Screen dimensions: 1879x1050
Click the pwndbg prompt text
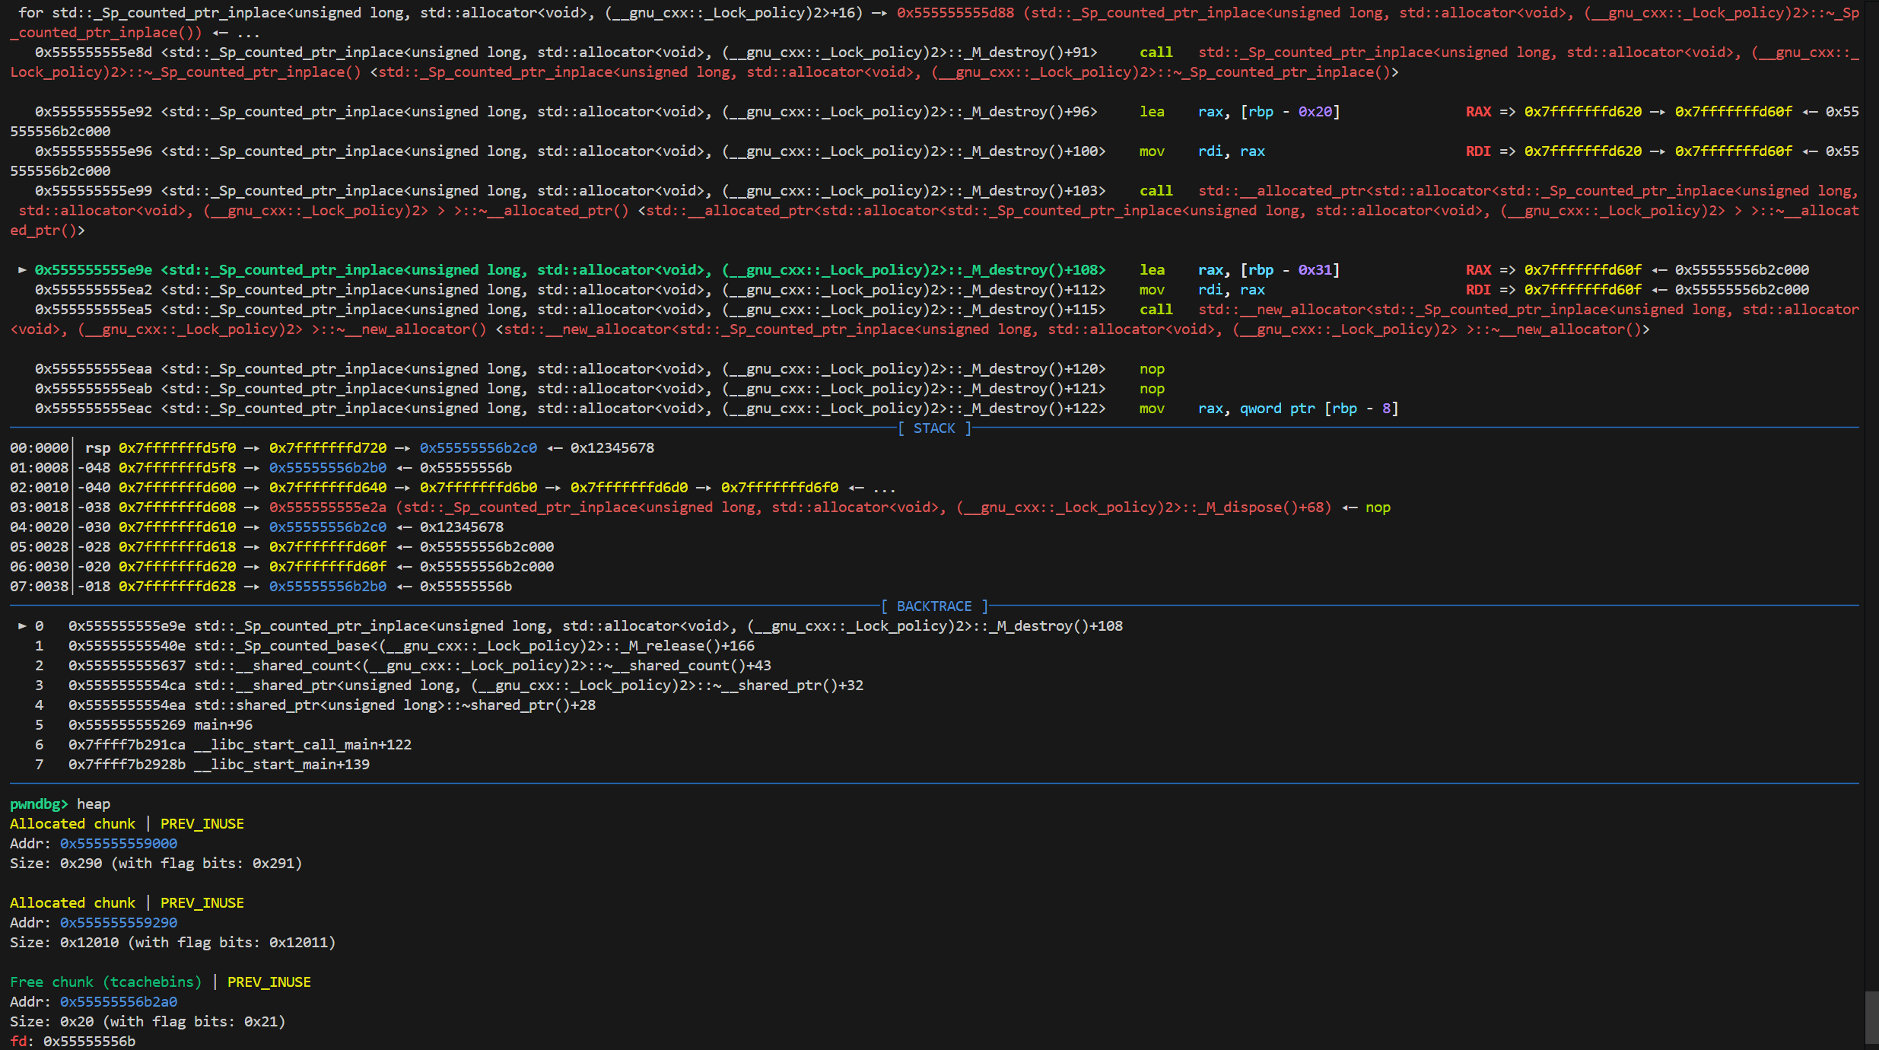click(39, 803)
